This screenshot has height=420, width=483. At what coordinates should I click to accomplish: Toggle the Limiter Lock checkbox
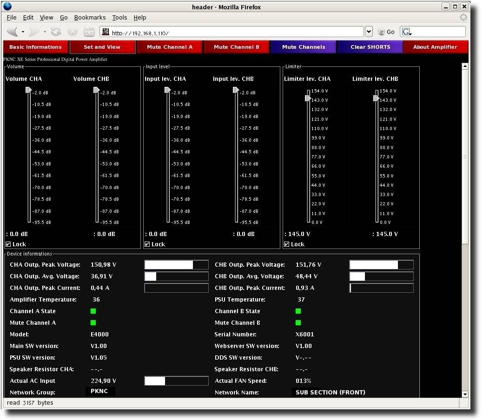[x=287, y=244]
